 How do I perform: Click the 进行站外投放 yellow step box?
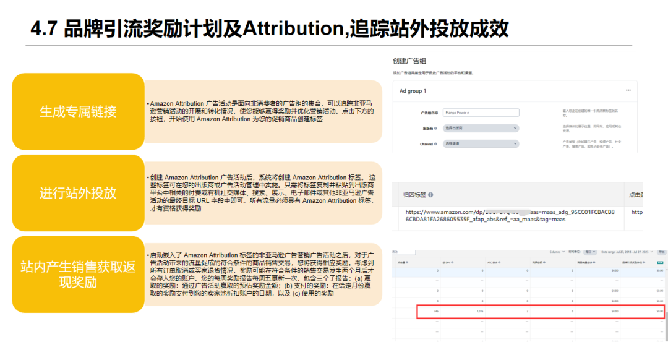pos(79,192)
